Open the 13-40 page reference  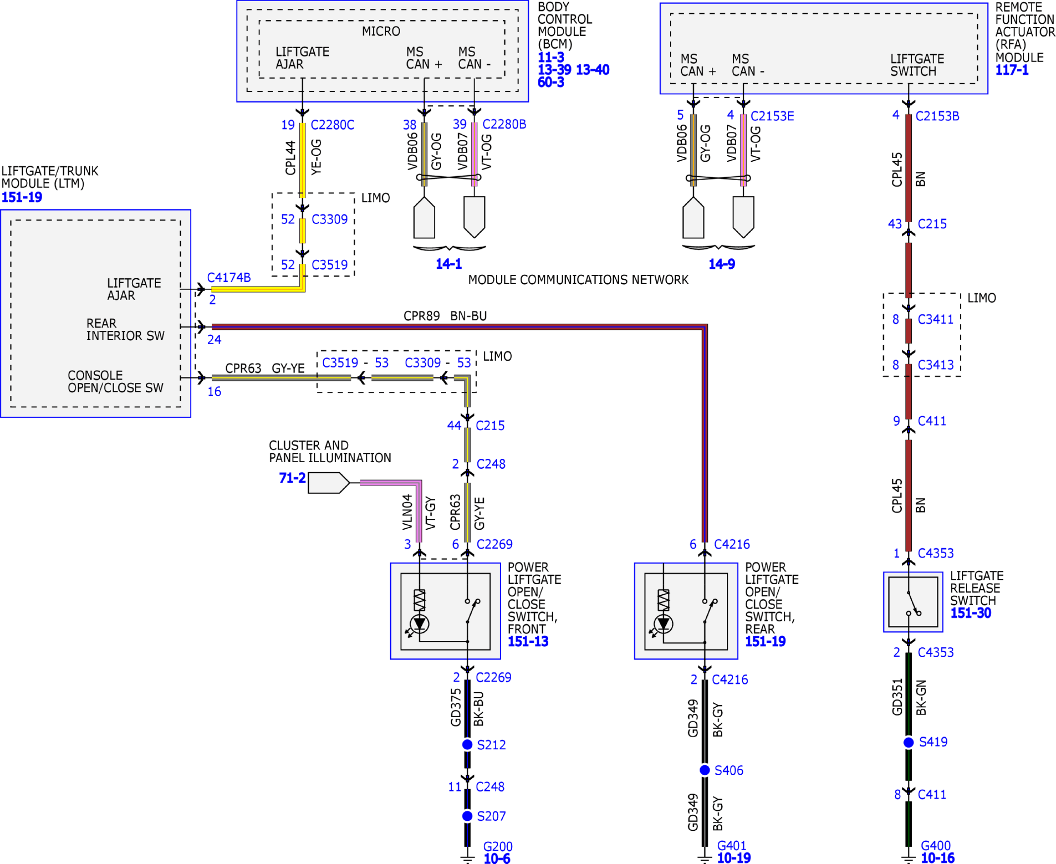[x=592, y=69]
